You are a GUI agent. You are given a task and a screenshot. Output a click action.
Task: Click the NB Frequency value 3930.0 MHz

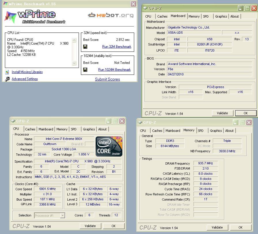[x=227, y=151]
